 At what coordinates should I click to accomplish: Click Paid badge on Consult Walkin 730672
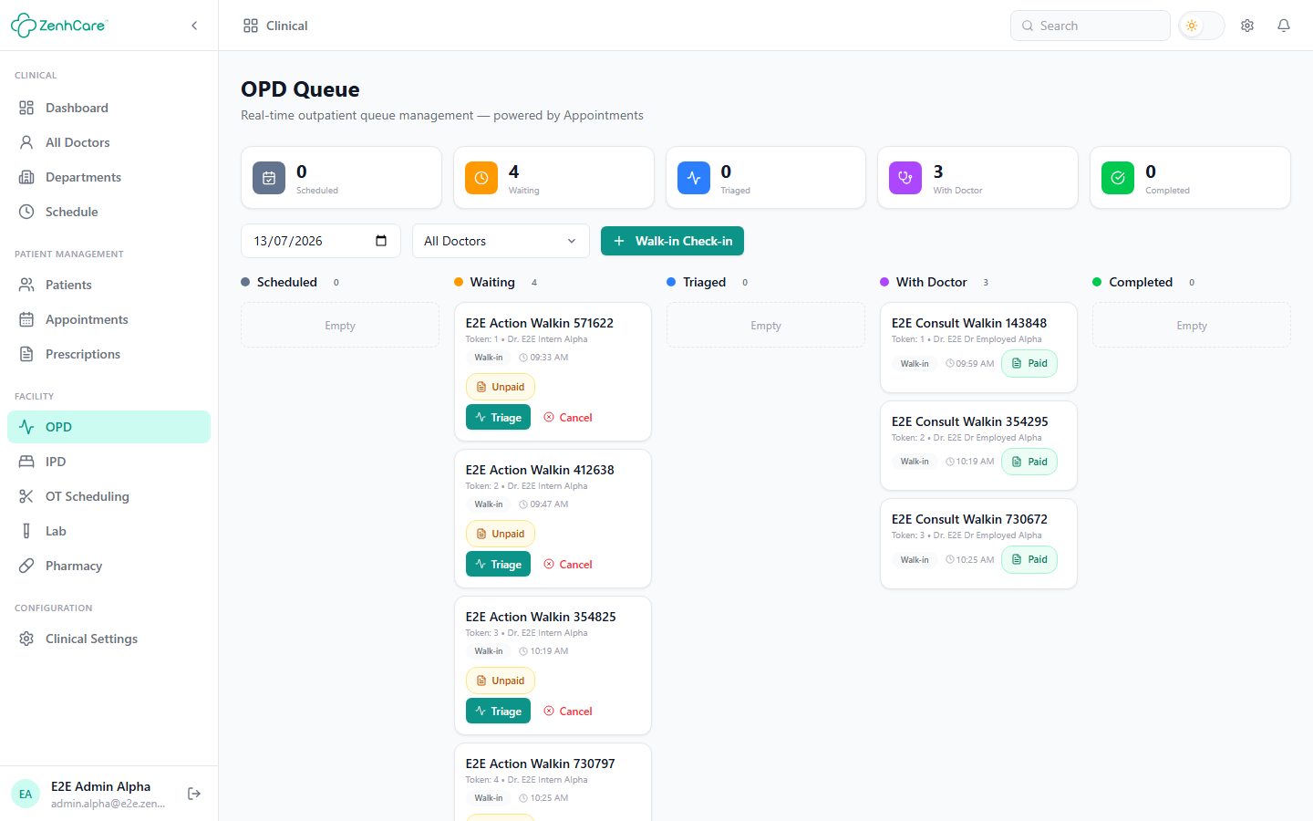(1029, 559)
